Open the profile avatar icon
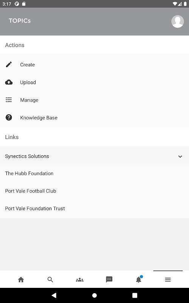The height and width of the screenshot is (303, 189). point(177,21)
